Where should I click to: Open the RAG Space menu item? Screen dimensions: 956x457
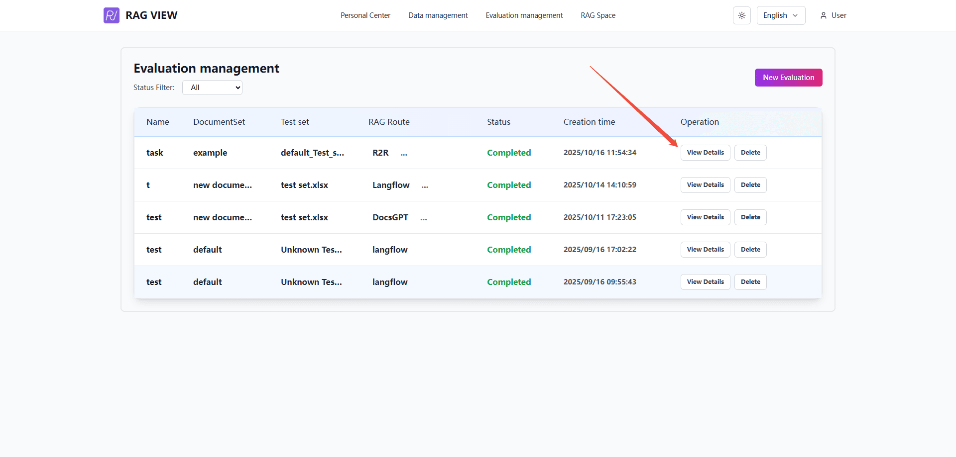click(597, 15)
